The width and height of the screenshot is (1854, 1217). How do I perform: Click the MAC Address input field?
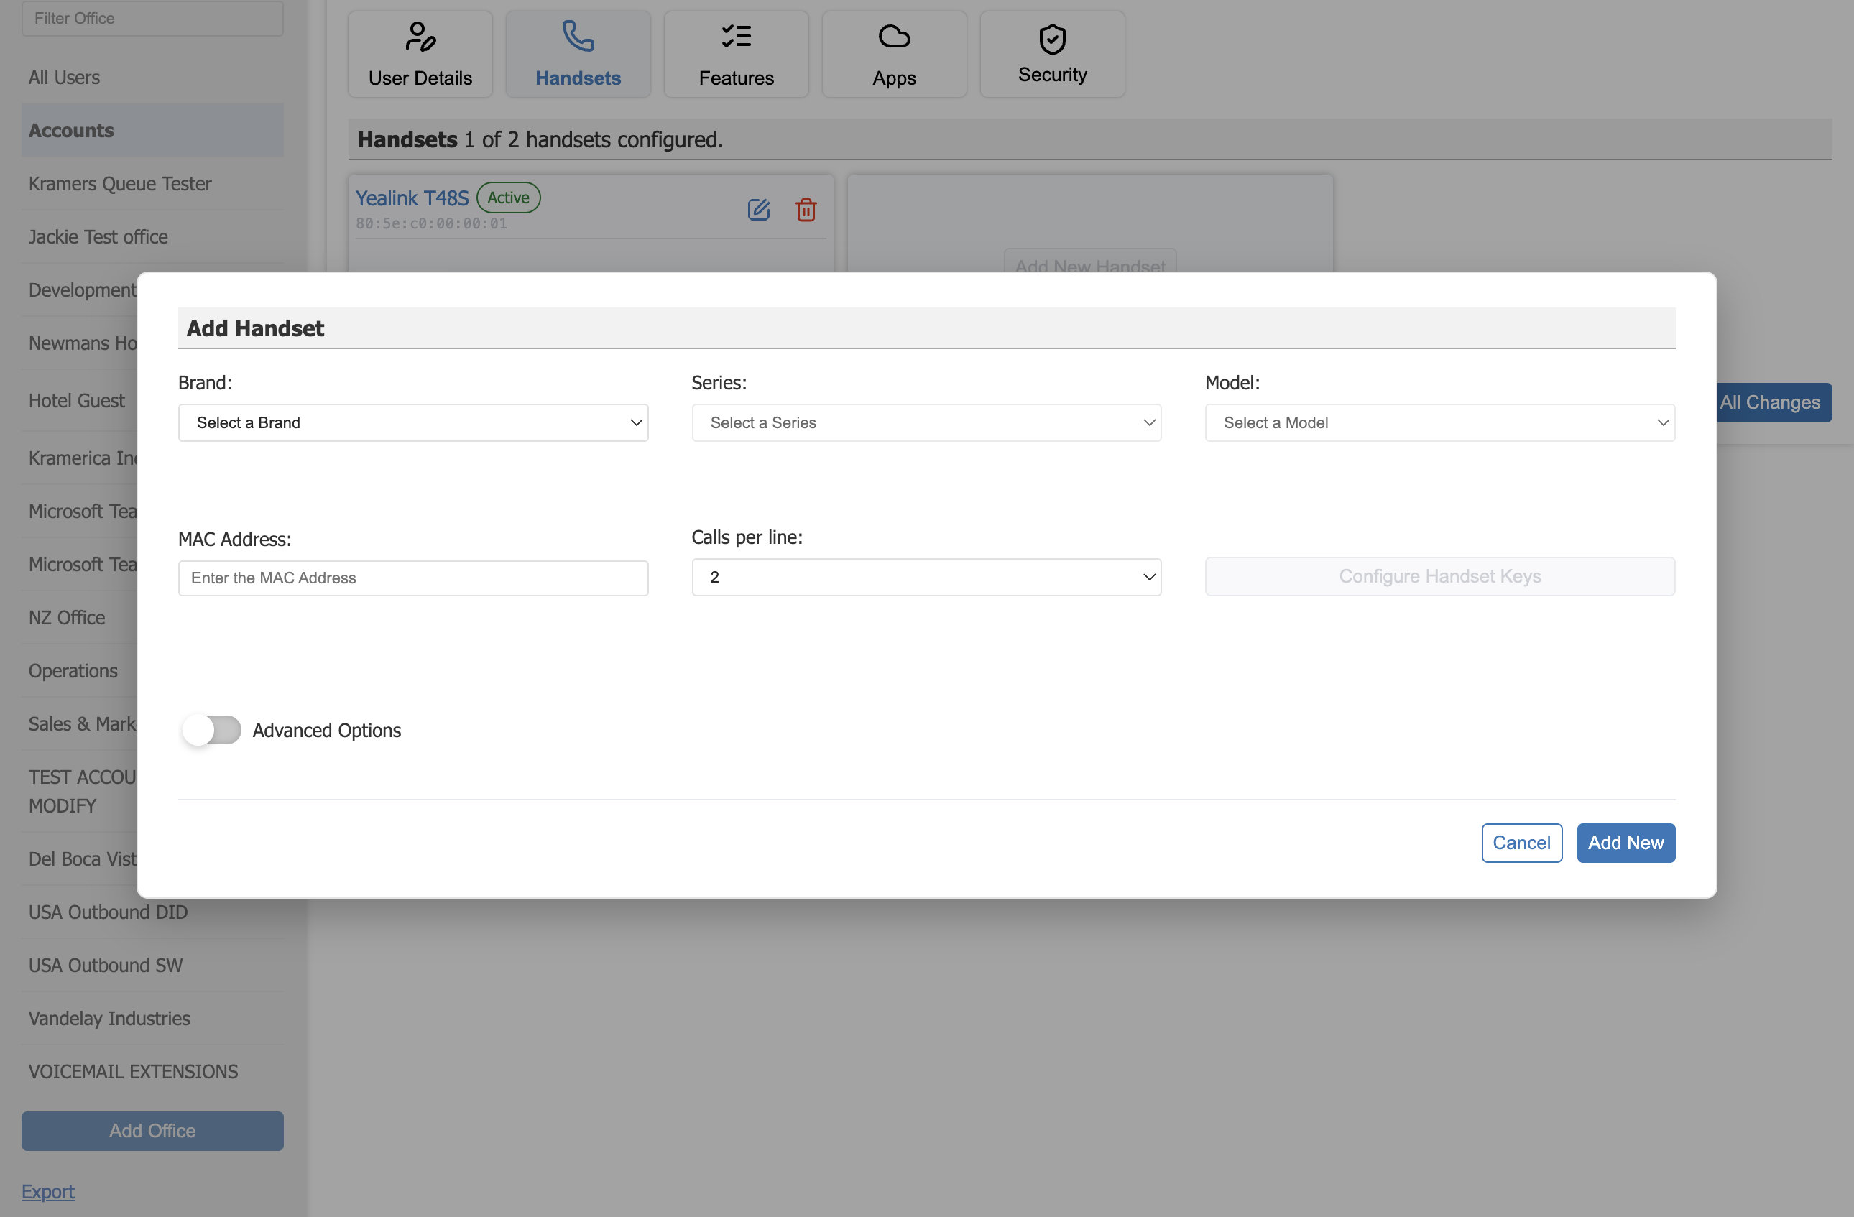point(413,578)
